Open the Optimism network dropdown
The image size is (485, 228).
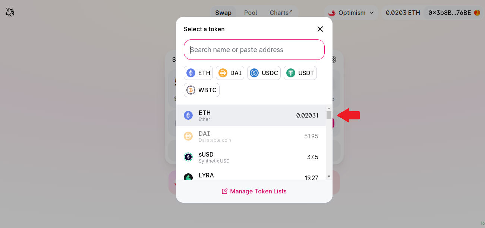351,13
